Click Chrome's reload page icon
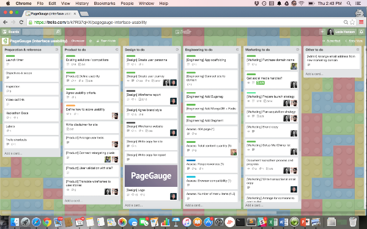The image size is (367, 229). pyautogui.click(x=21, y=22)
